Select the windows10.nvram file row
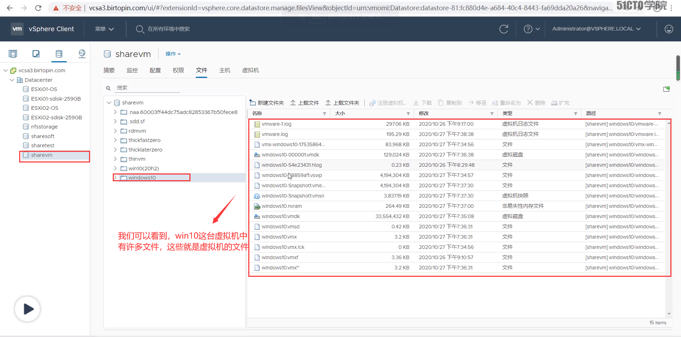 click(456, 206)
